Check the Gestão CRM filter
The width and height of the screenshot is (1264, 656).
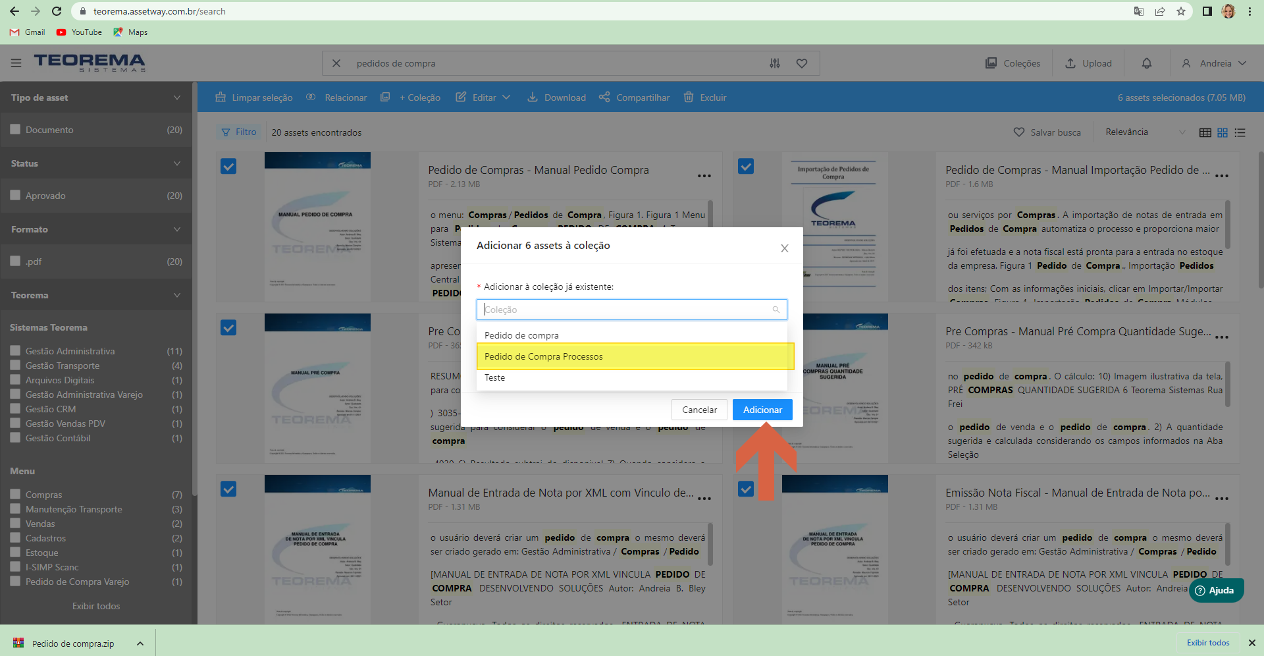(15, 408)
